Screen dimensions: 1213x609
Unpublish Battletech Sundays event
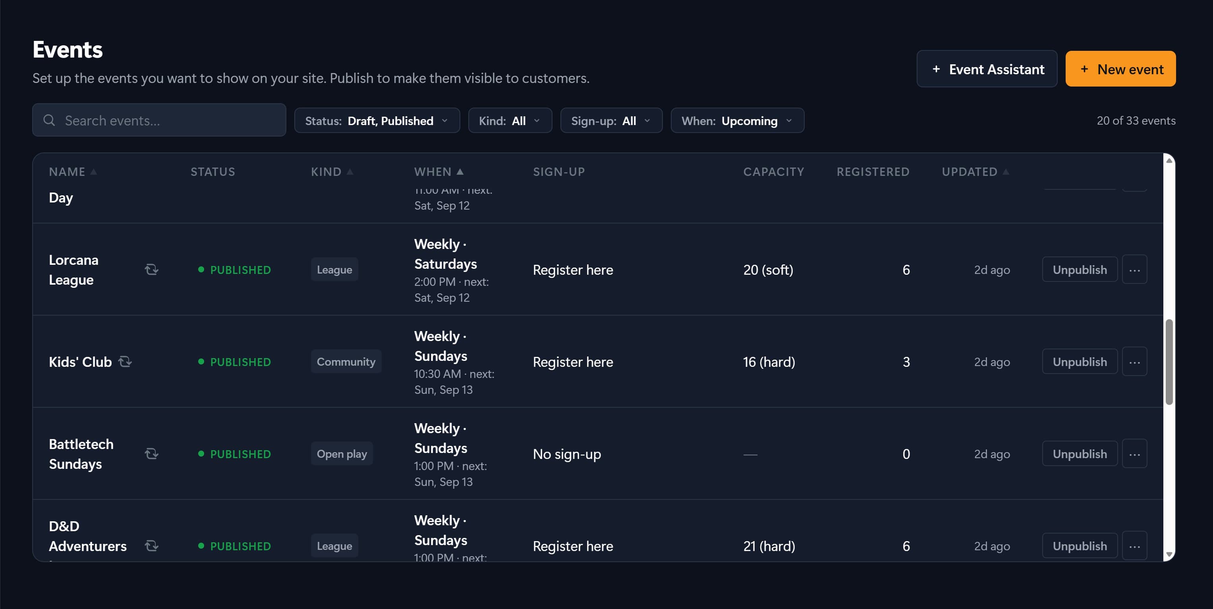[1080, 454]
